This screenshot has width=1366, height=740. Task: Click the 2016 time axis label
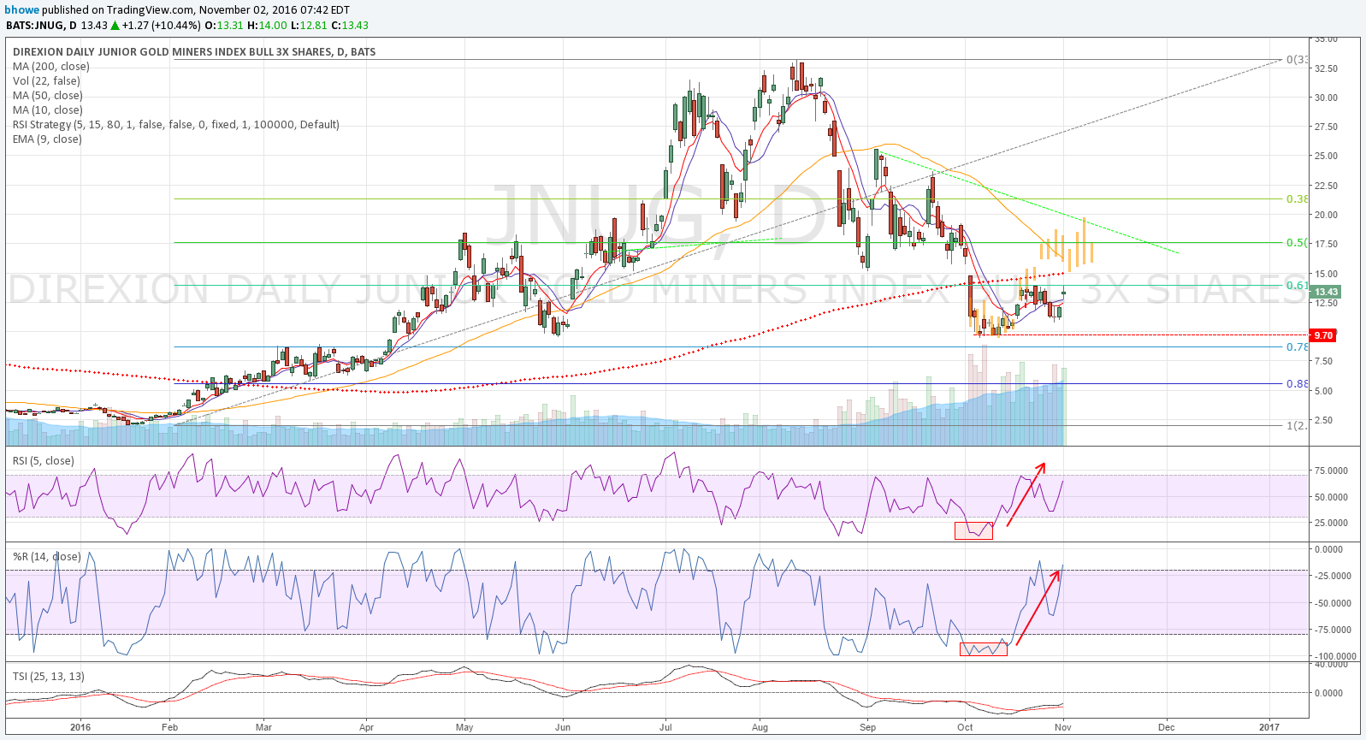point(80,727)
